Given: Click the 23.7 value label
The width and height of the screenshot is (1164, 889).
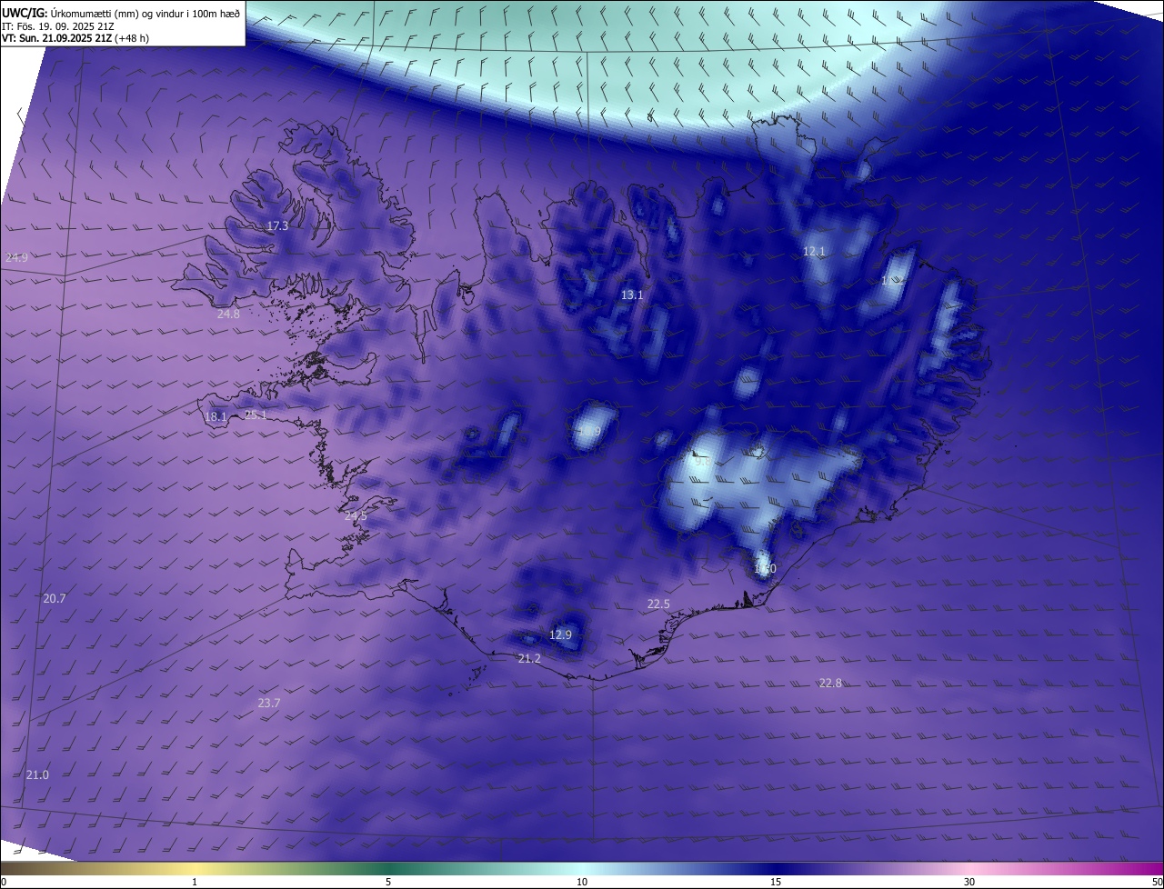Looking at the screenshot, I should [x=269, y=703].
